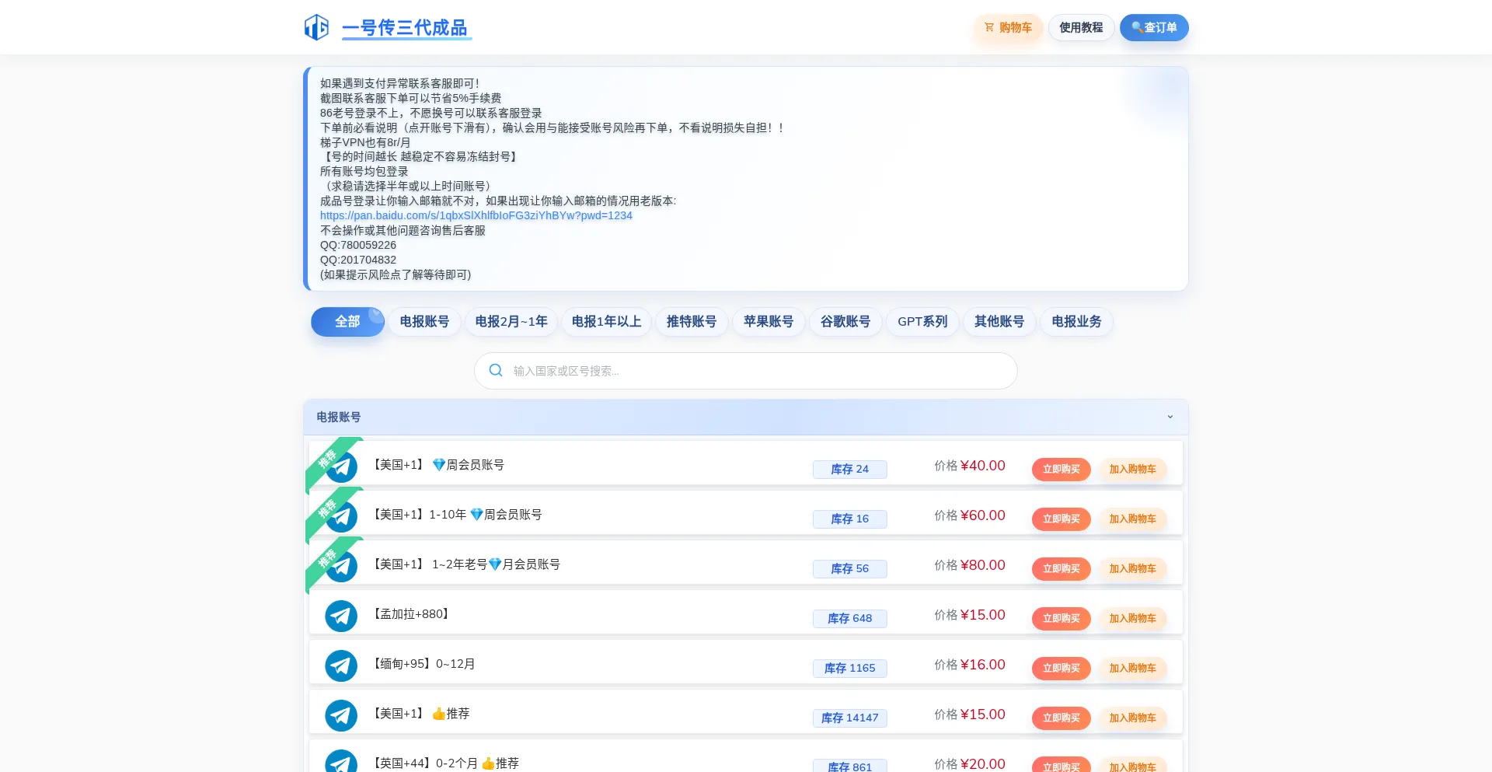Click Telegram icon for 缅甸+95 row
This screenshot has height=772, width=1492.
341,666
